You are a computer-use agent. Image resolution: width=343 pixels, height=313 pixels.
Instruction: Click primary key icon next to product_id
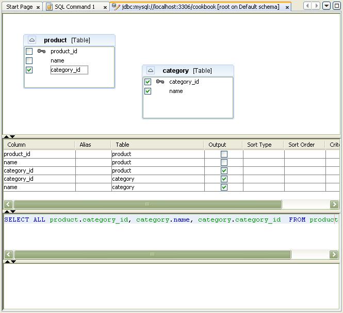click(41, 51)
